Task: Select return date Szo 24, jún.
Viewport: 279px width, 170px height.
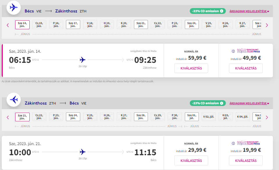Action: coord(73,117)
